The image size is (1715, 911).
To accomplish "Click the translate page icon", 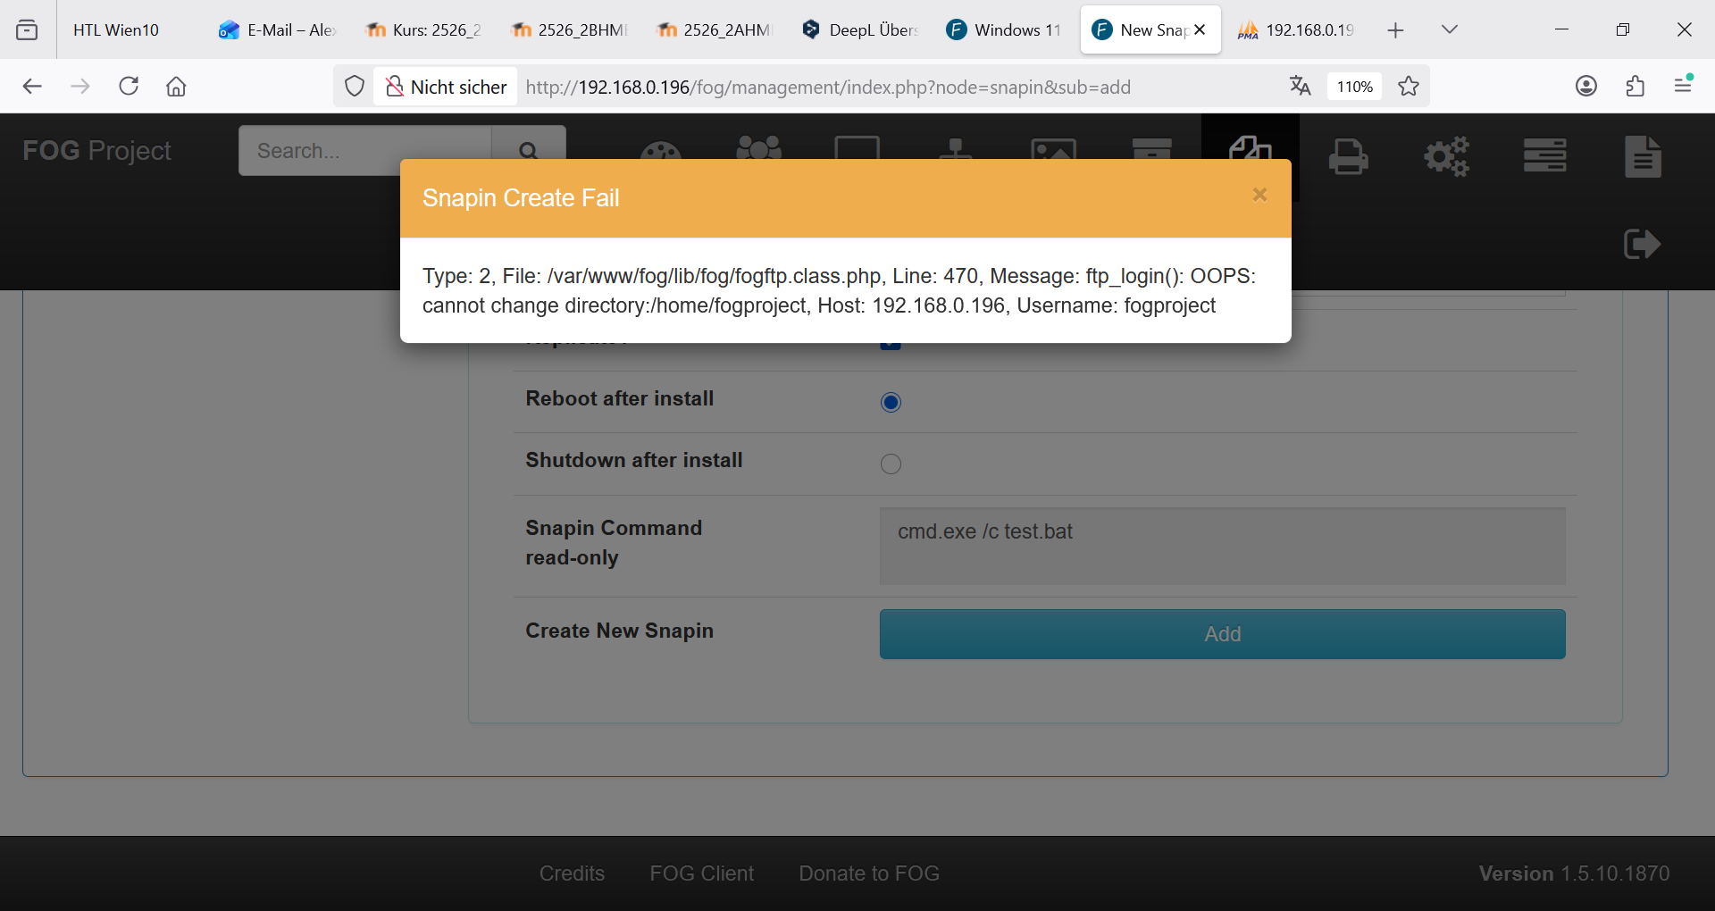I will point(1300,86).
